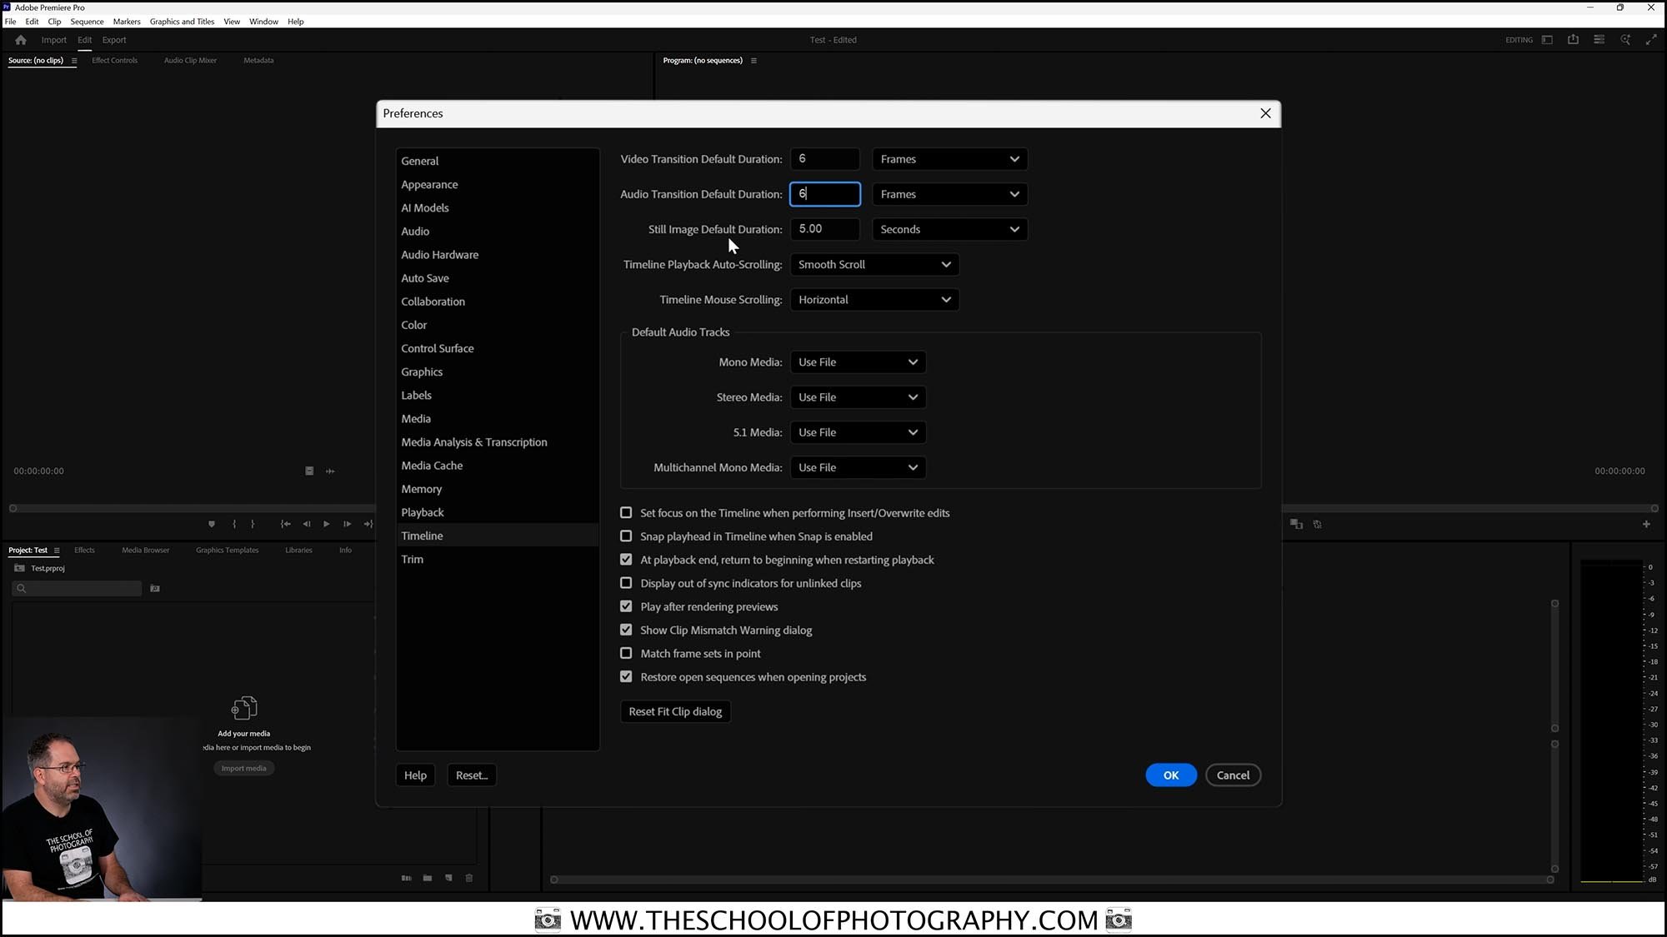Disable Play after rendering previews
Screen dimensions: 1667x937
(x=626, y=606)
